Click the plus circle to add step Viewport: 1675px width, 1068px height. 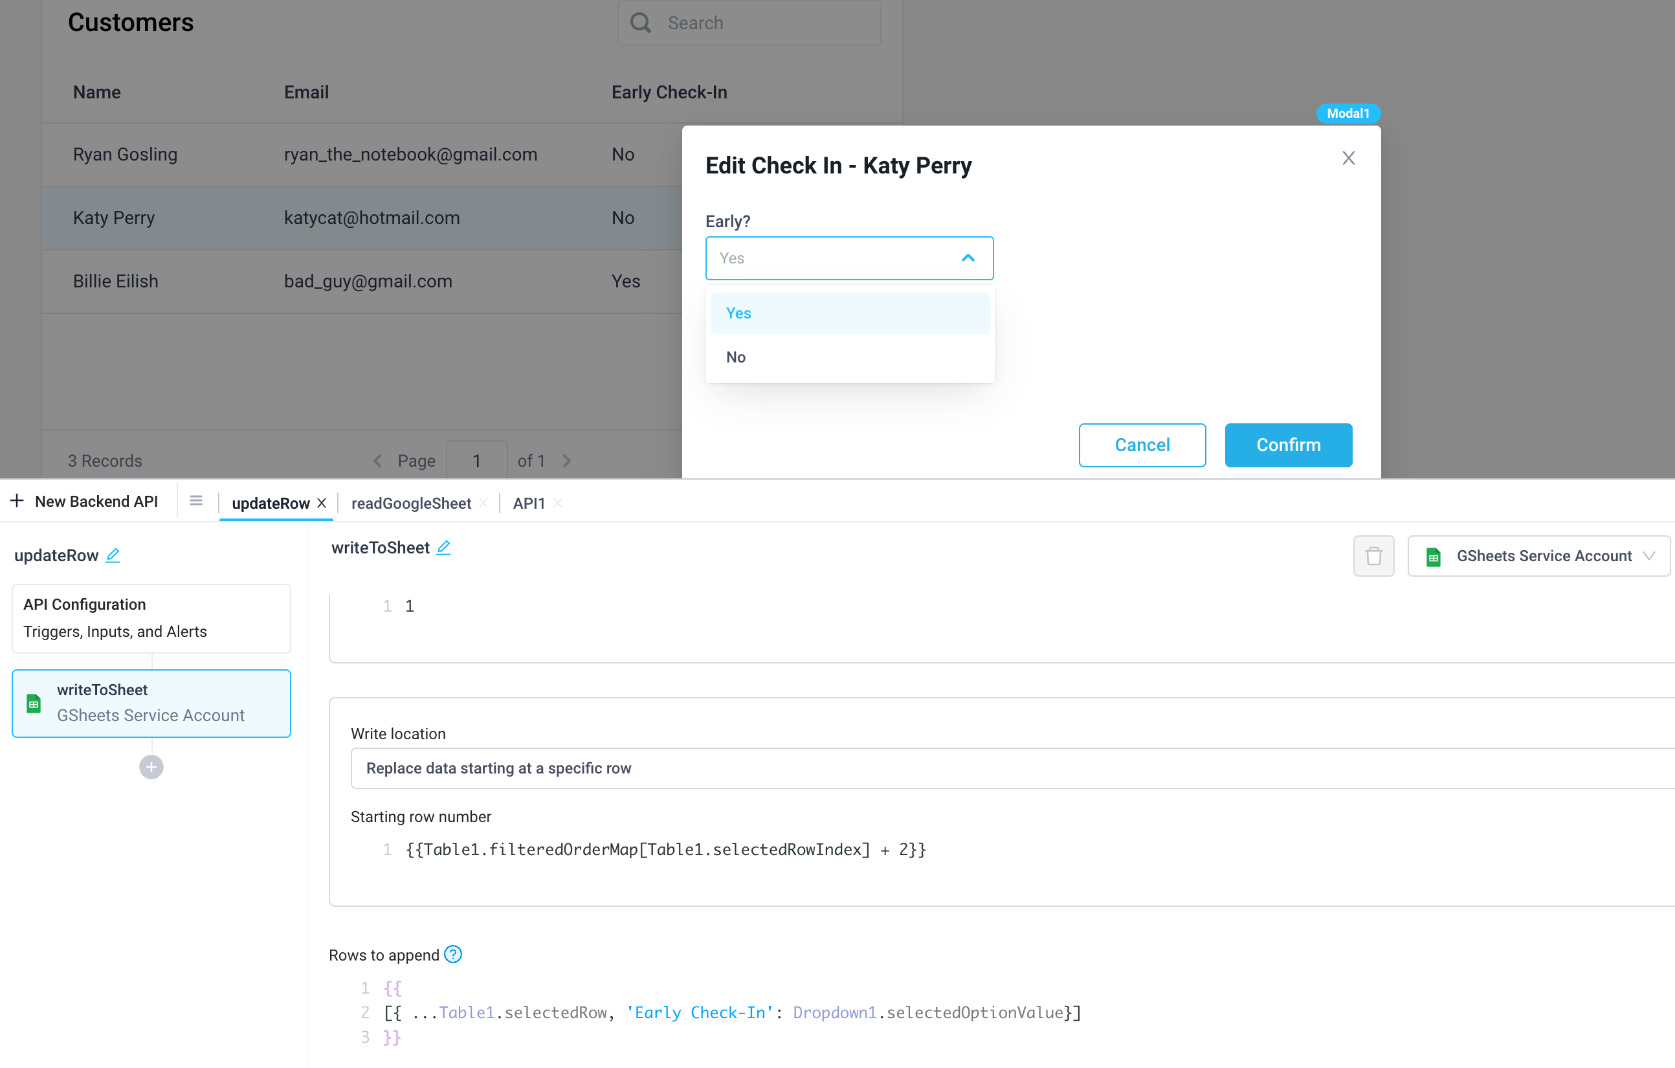[x=151, y=767]
